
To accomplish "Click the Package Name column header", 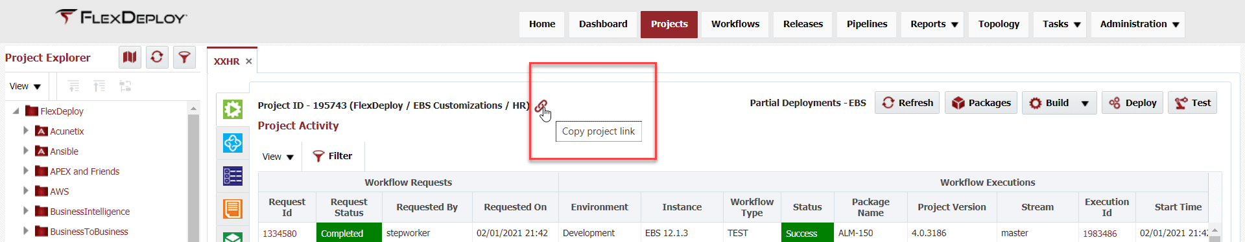I will [x=870, y=207].
